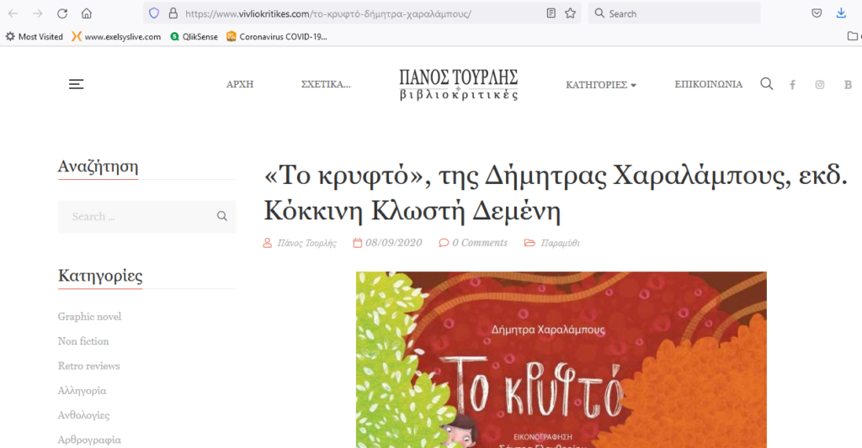
Task: Visit the Instagram profile icon
Action: click(820, 85)
